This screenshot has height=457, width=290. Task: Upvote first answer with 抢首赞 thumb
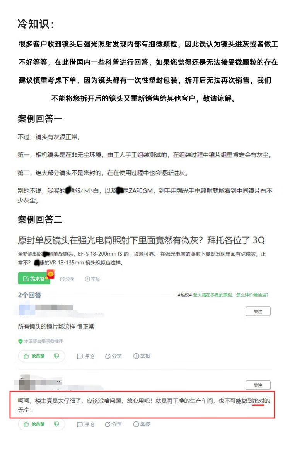pyautogui.click(x=34, y=356)
